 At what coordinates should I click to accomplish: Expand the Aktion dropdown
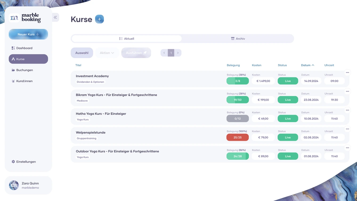coord(107,53)
